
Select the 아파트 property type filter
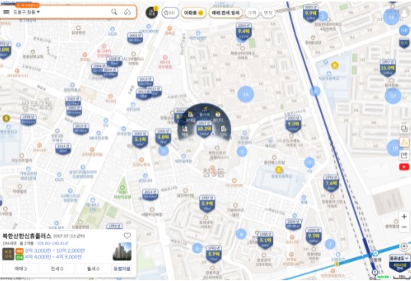click(194, 12)
